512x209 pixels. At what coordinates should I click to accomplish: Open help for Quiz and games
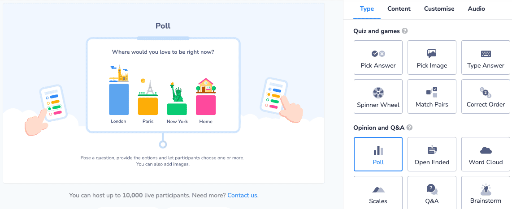[x=405, y=31]
